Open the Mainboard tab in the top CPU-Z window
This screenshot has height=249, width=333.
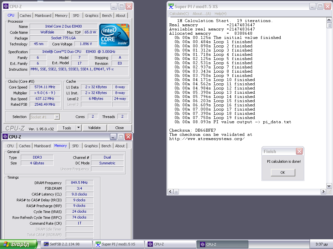(43, 16)
